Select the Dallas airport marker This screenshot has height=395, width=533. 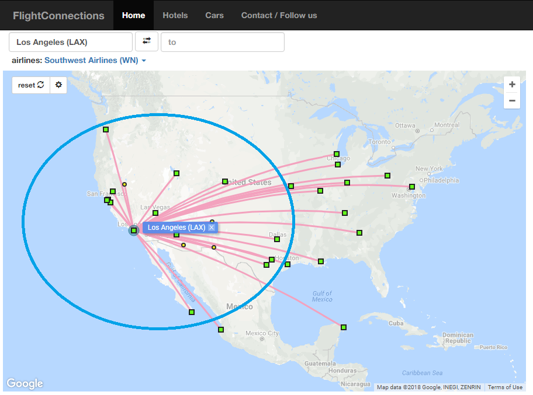[x=277, y=239]
